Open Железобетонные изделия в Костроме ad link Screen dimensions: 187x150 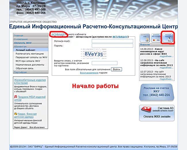pos(30,81)
